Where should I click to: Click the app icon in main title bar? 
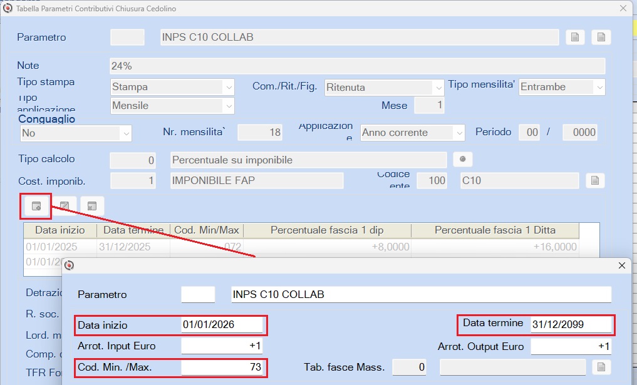coord(8,8)
